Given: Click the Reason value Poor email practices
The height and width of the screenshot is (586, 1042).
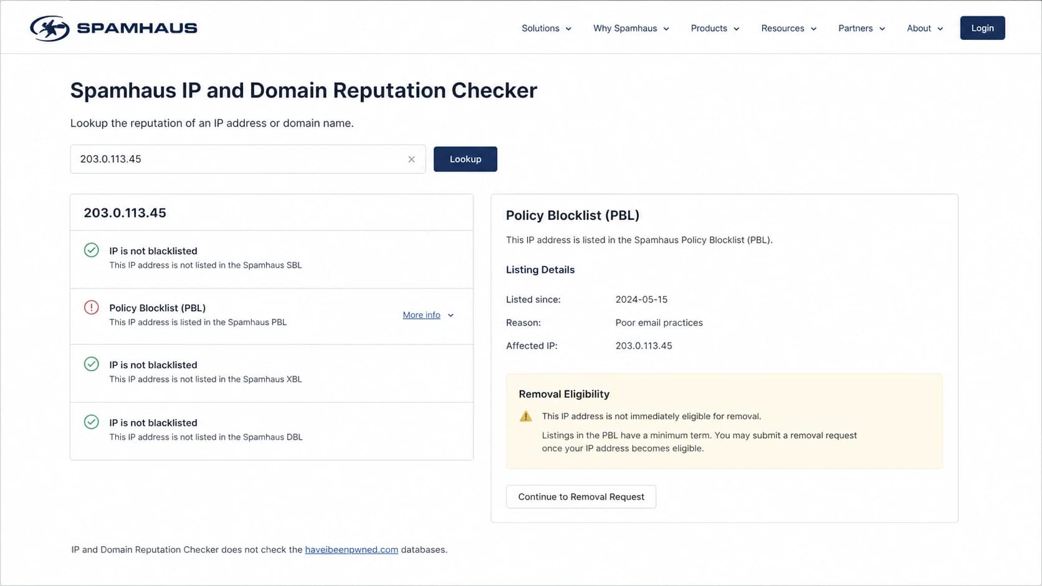Looking at the screenshot, I should click(659, 323).
